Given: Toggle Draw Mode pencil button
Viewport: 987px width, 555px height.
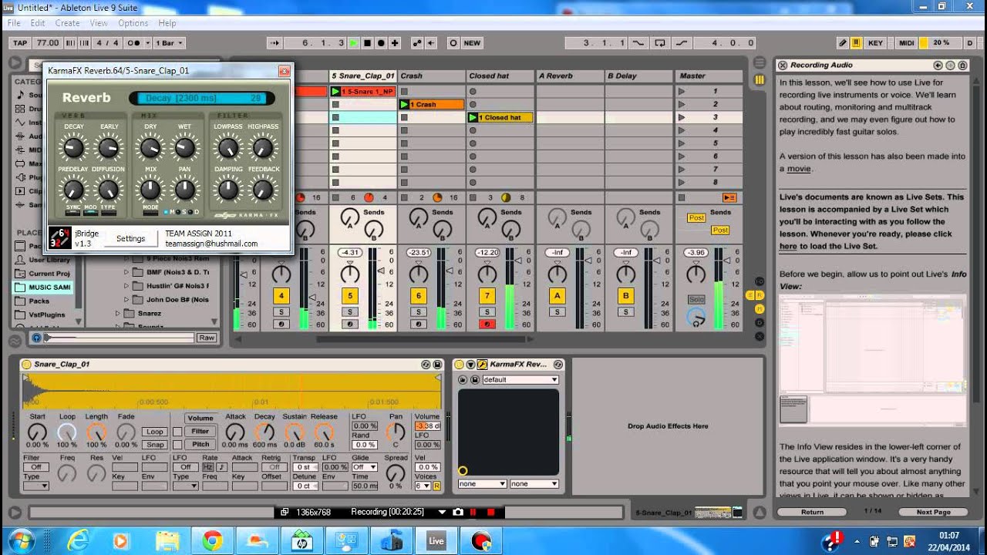Looking at the screenshot, I should (x=843, y=43).
